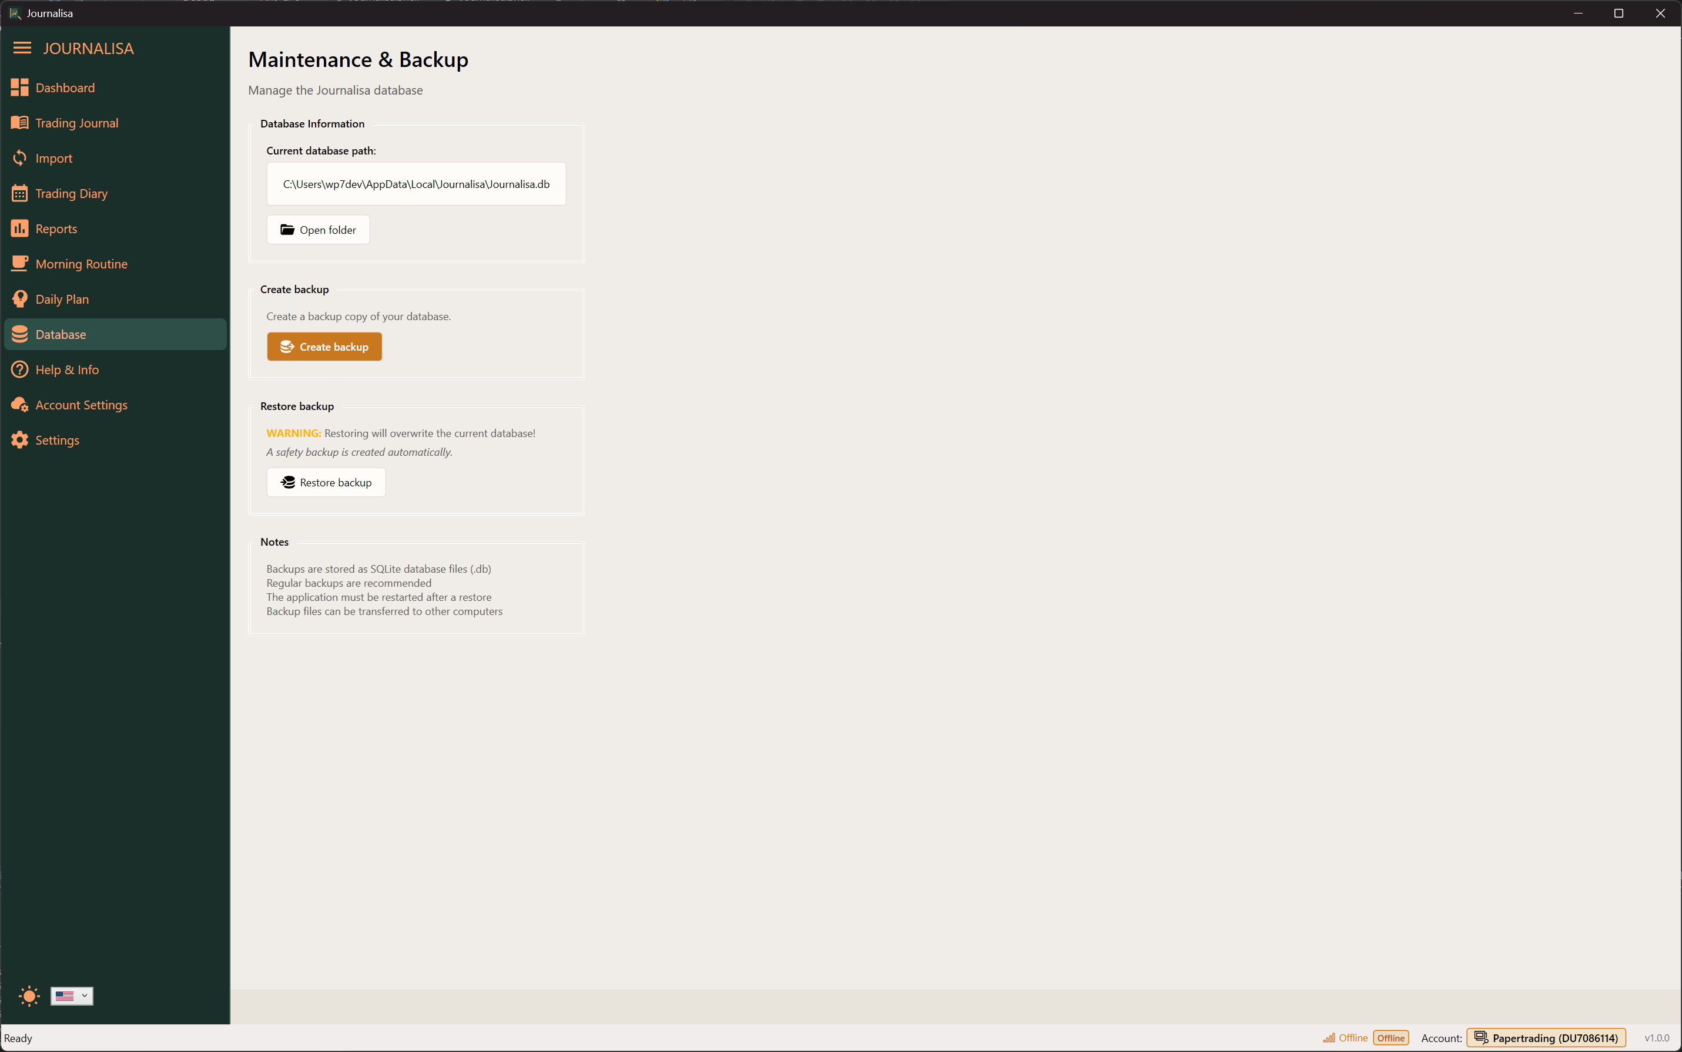The height and width of the screenshot is (1052, 1682).
Task: Click the Database stack icon in sidebar
Action: (x=19, y=334)
